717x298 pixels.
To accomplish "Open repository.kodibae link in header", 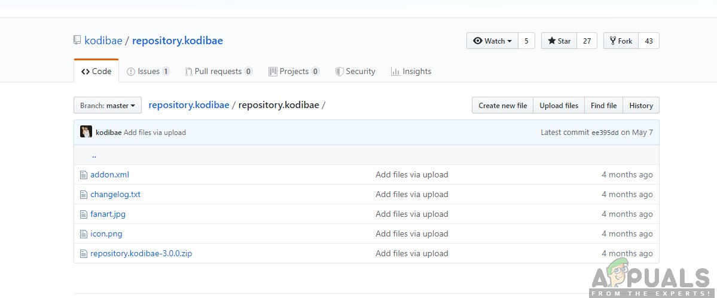I will [178, 41].
